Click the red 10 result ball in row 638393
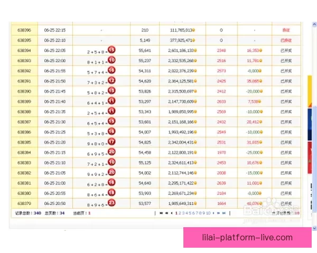The height and width of the screenshot is (253, 317). click(x=111, y=60)
